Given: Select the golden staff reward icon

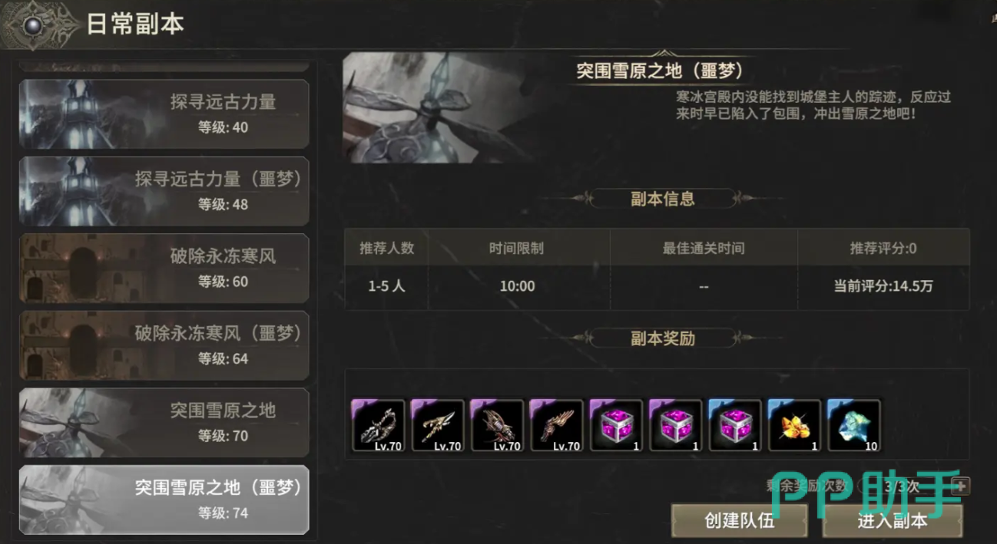Looking at the screenshot, I should [x=438, y=425].
